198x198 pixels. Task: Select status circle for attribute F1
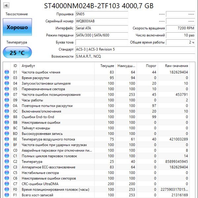click(7, 195)
